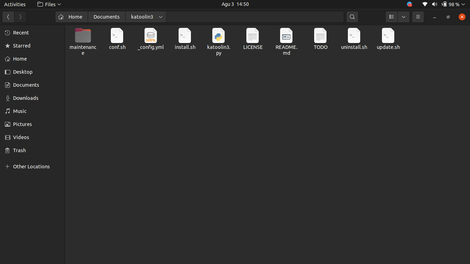
Task: Select the LICENSE file
Action: [253, 39]
